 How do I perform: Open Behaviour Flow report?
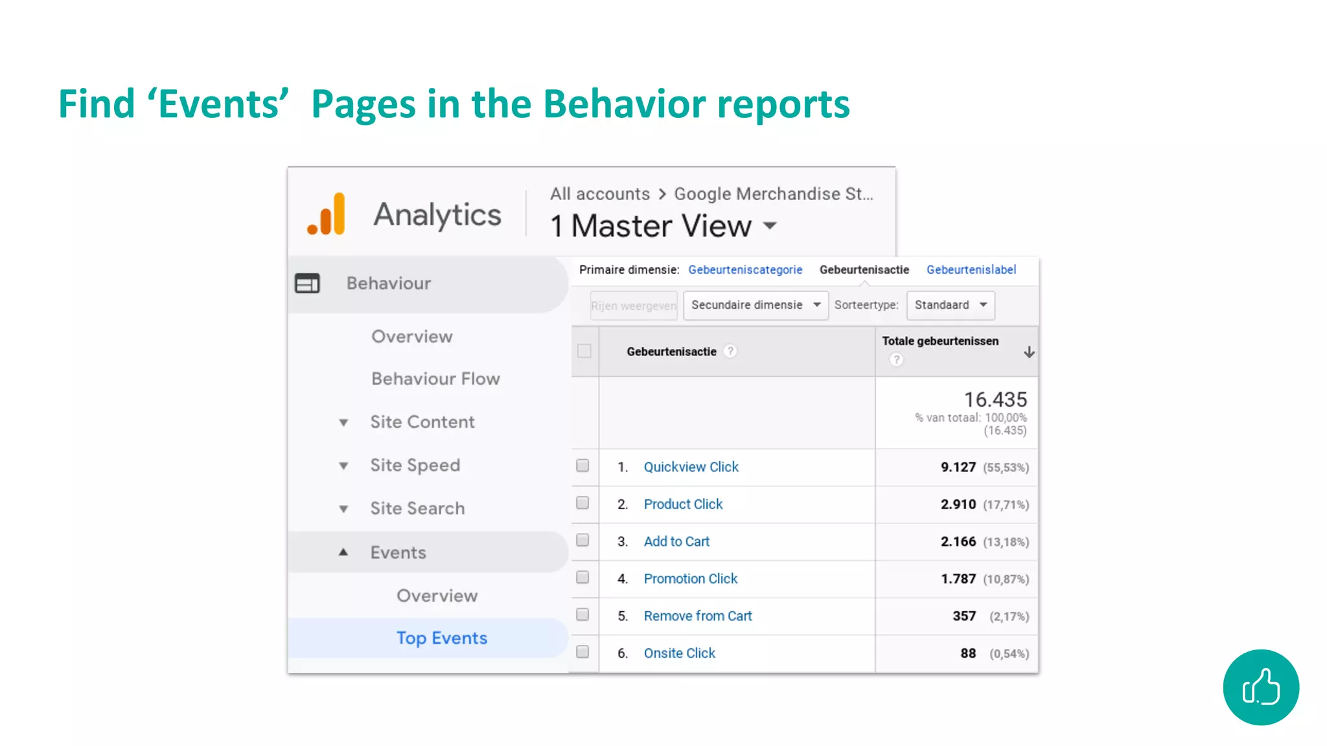point(435,379)
